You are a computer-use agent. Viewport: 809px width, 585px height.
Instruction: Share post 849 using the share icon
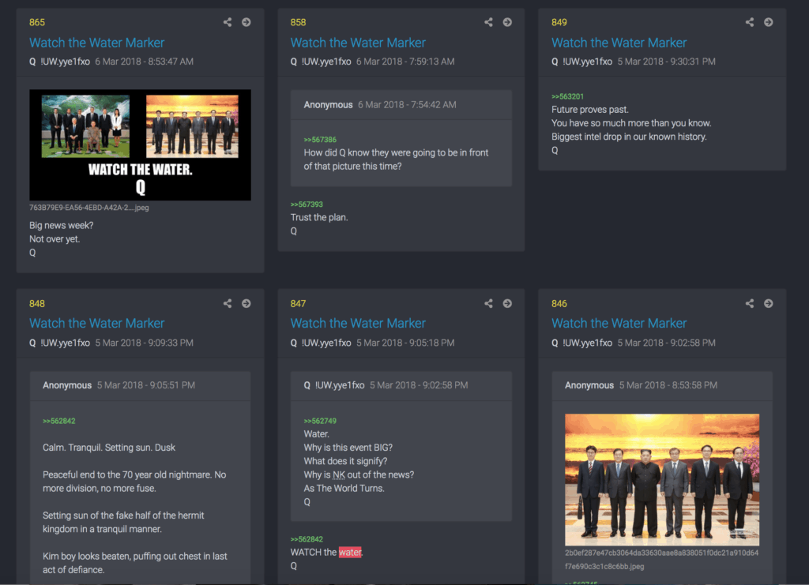(x=750, y=22)
